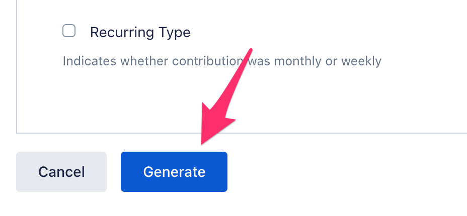This screenshot has width=467, height=216.
Task: Toggle the Recurring Type field option
Action: pyautogui.click(x=69, y=31)
